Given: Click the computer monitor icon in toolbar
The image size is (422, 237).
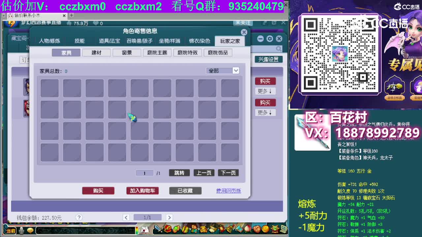Looking at the screenshot, I should 283,229.
